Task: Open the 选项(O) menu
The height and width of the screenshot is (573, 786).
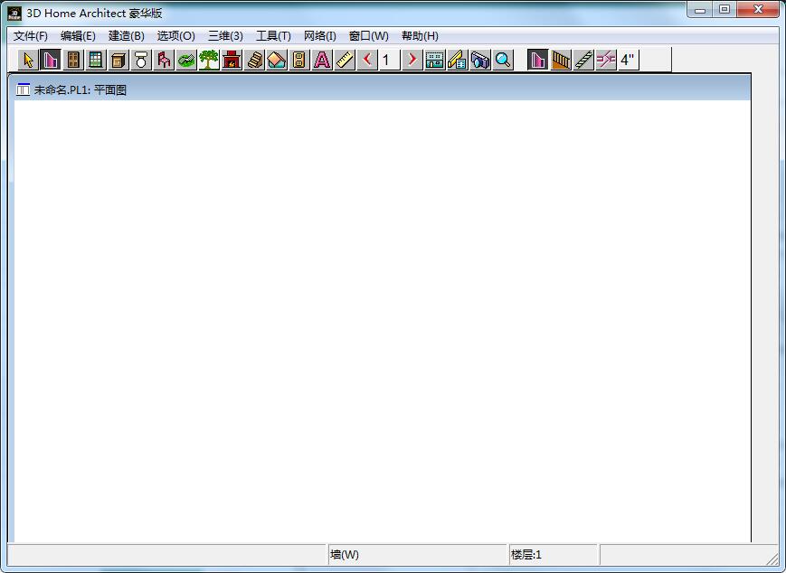Action: pyautogui.click(x=176, y=36)
